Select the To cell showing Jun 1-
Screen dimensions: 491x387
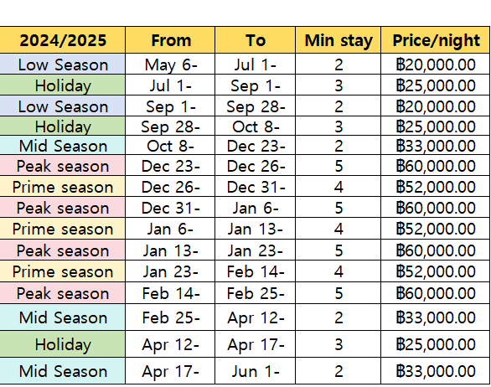click(x=255, y=371)
